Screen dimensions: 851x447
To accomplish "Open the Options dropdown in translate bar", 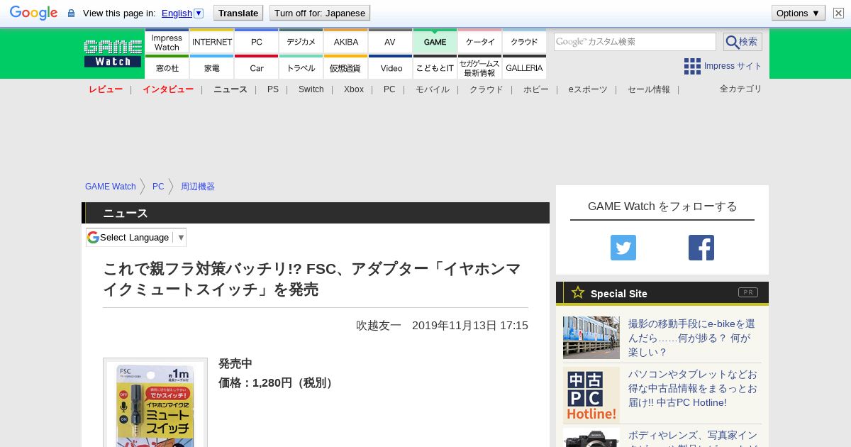I will pyautogui.click(x=798, y=13).
